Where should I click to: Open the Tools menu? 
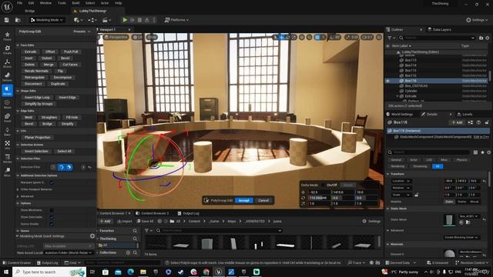click(62, 3)
